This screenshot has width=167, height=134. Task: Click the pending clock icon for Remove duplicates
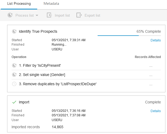coord(14,84)
